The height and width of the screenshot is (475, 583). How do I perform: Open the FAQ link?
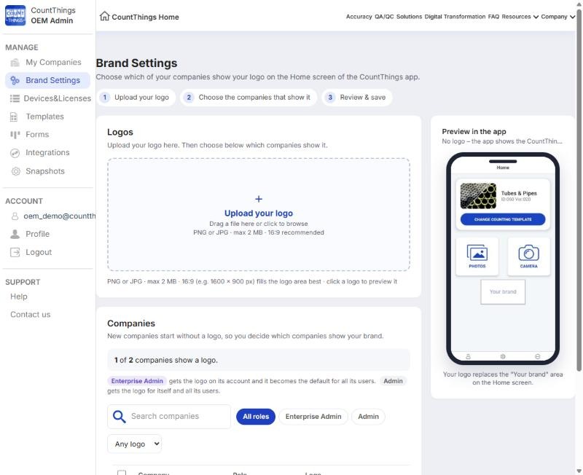pos(493,17)
